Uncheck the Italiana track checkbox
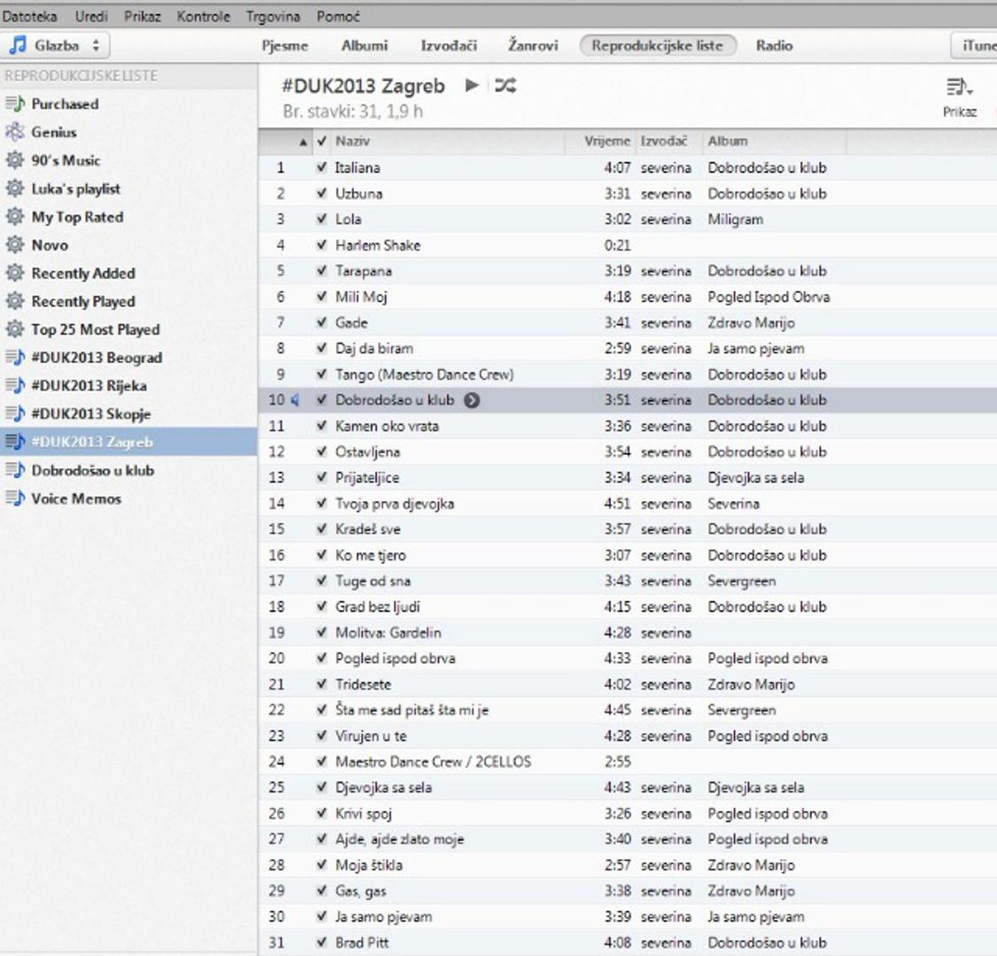 point(321,167)
